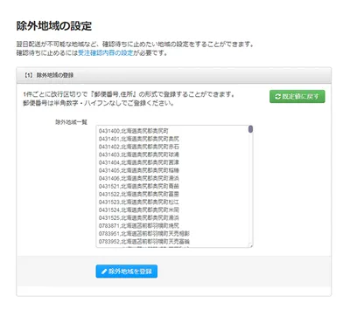Click the row starting with 0431403
This screenshot has width=350, height=316.
pyautogui.click(x=139, y=155)
